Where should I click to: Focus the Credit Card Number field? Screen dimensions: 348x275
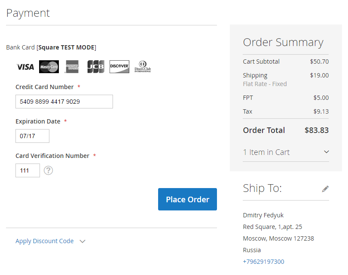pos(64,102)
